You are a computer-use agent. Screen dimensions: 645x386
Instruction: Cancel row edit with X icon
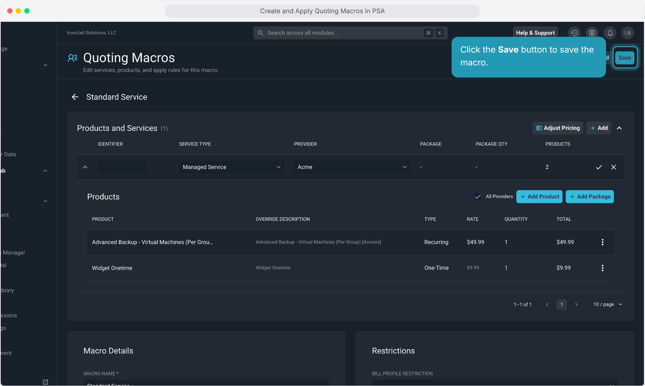tap(614, 167)
